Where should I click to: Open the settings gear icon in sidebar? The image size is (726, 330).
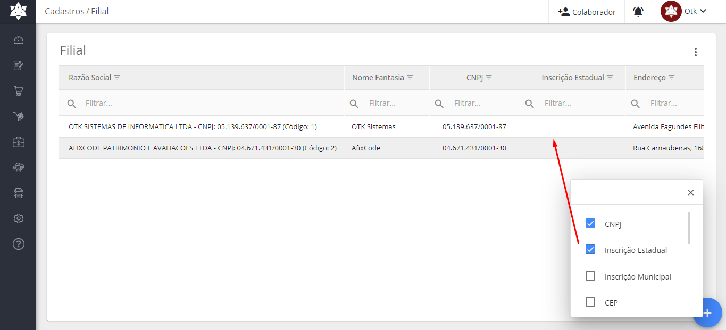click(x=19, y=218)
